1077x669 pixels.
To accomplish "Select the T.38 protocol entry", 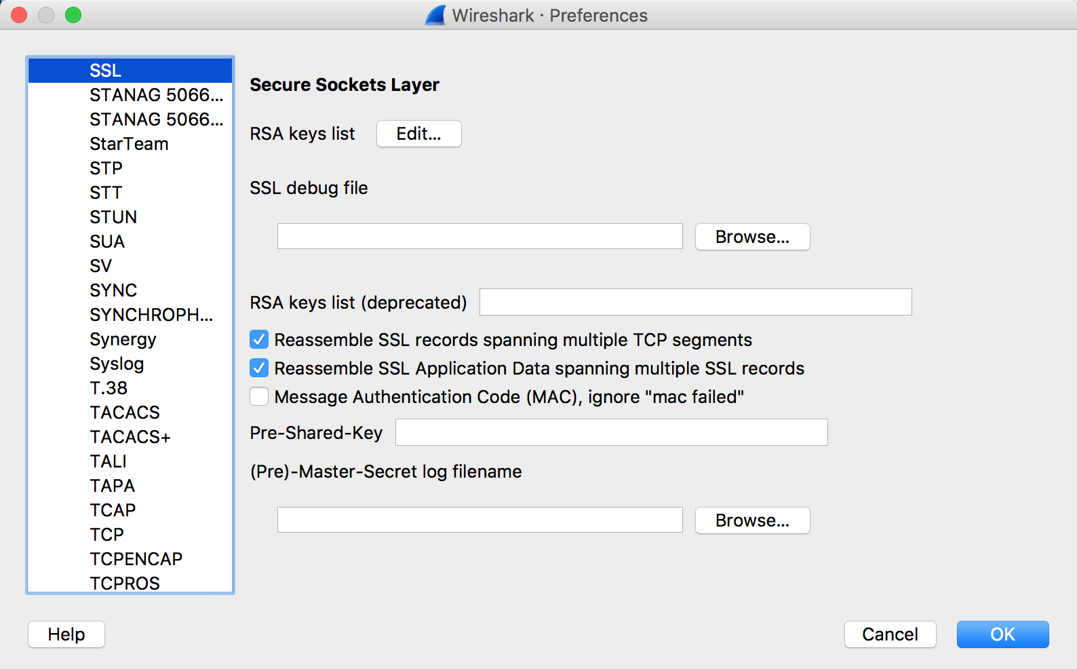I will point(109,388).
